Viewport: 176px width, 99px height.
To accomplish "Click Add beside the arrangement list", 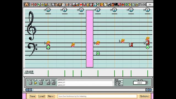I will pyautogui.click(x=119, y=79).
